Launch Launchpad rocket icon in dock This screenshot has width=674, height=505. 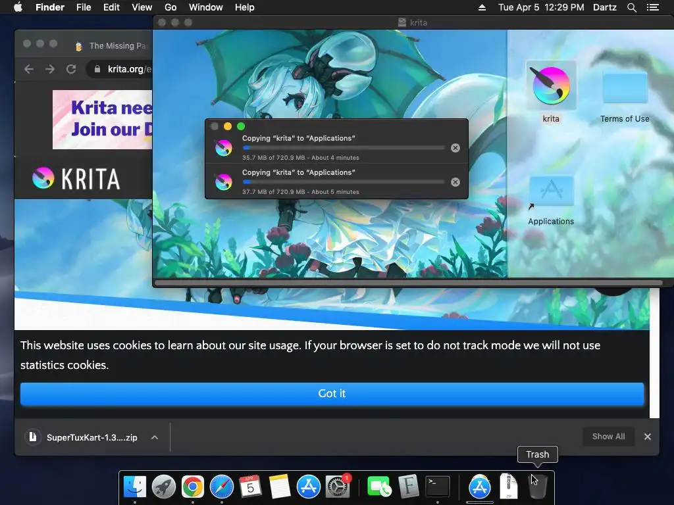pyautogui.click(x=164, y=487)
